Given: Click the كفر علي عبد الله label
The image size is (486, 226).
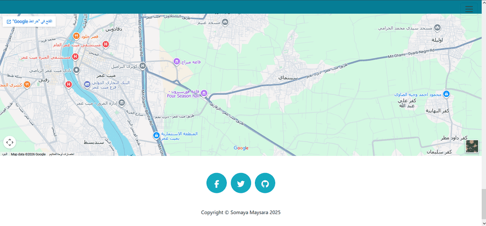Looking at the screenshot, I should [x=407, y=103].
